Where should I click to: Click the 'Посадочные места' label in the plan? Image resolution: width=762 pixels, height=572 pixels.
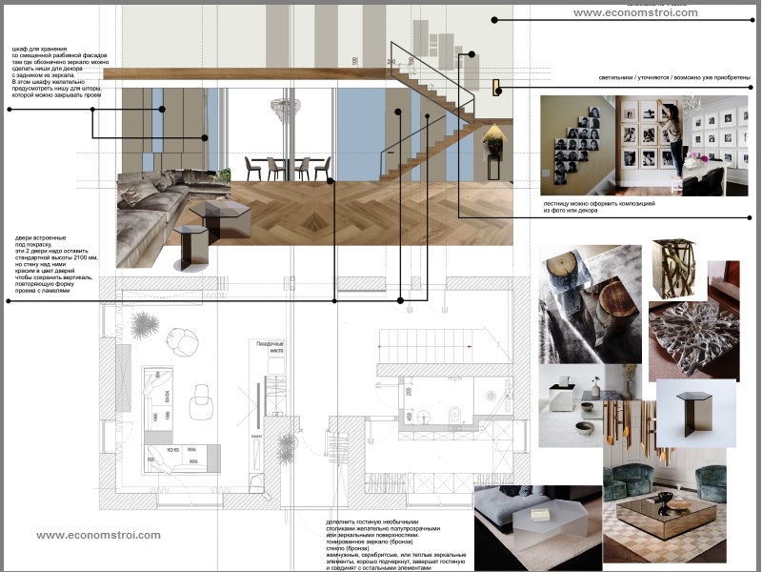point(270,347)
